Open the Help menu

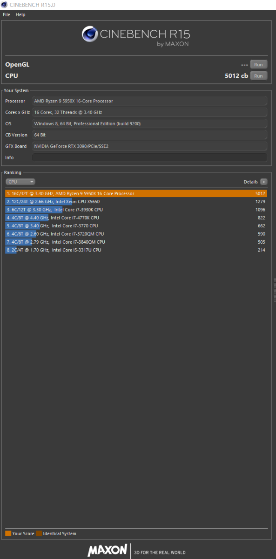click(20, 14)
